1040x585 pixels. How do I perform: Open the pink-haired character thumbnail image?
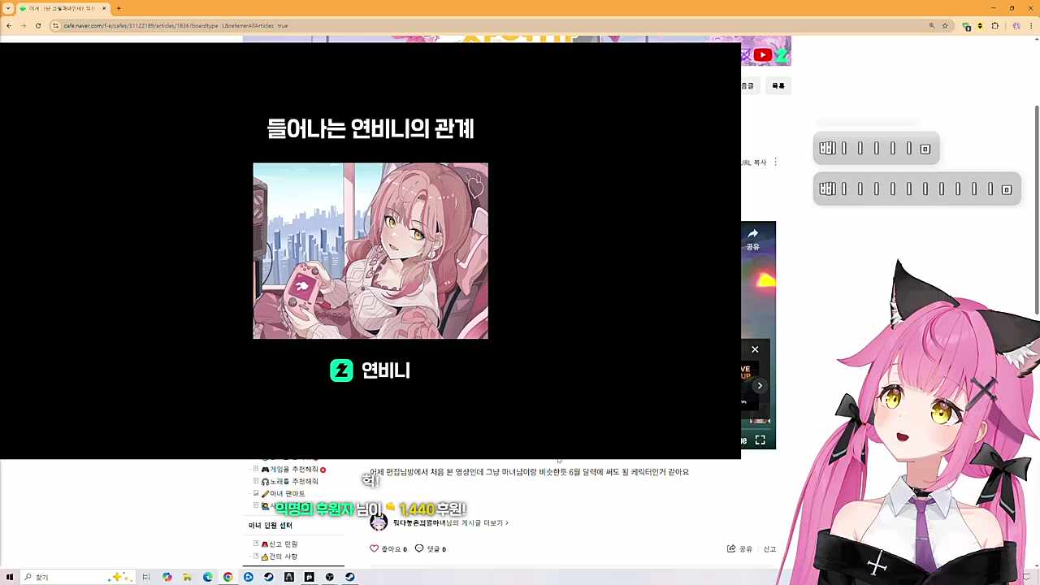point(370,251)
